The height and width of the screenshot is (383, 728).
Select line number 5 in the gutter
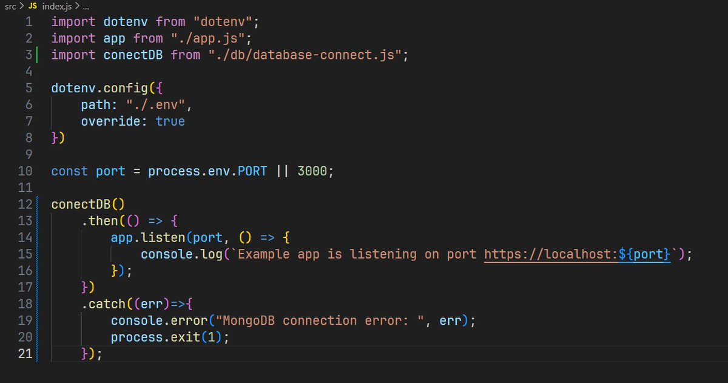[x=29, y=87]
